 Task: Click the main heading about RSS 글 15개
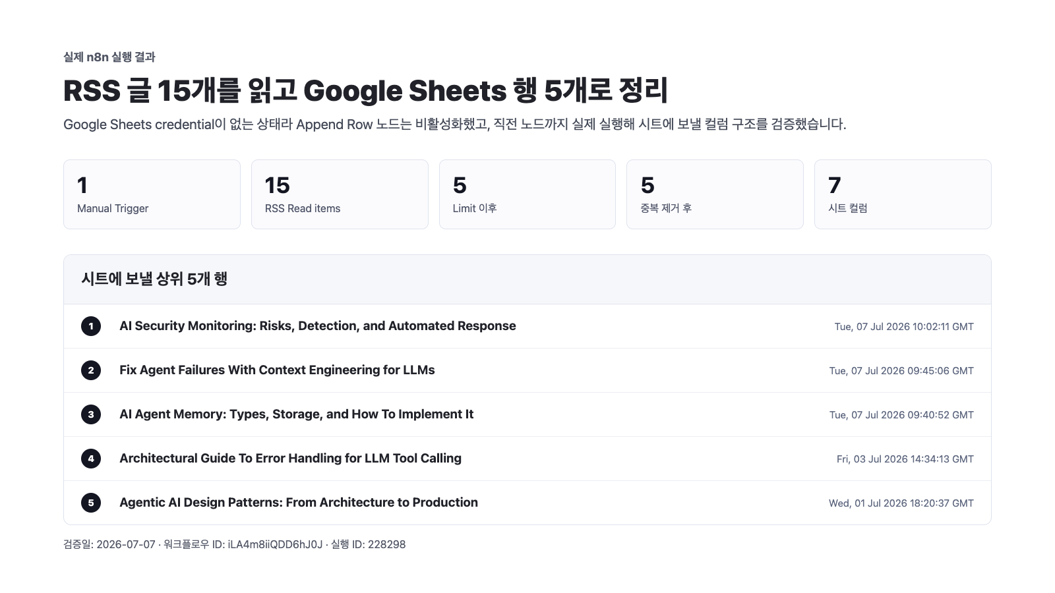[x=366, y=90]
